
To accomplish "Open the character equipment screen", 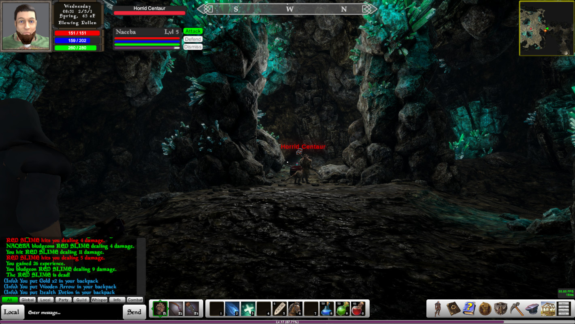I will click(x=438, y=309).
